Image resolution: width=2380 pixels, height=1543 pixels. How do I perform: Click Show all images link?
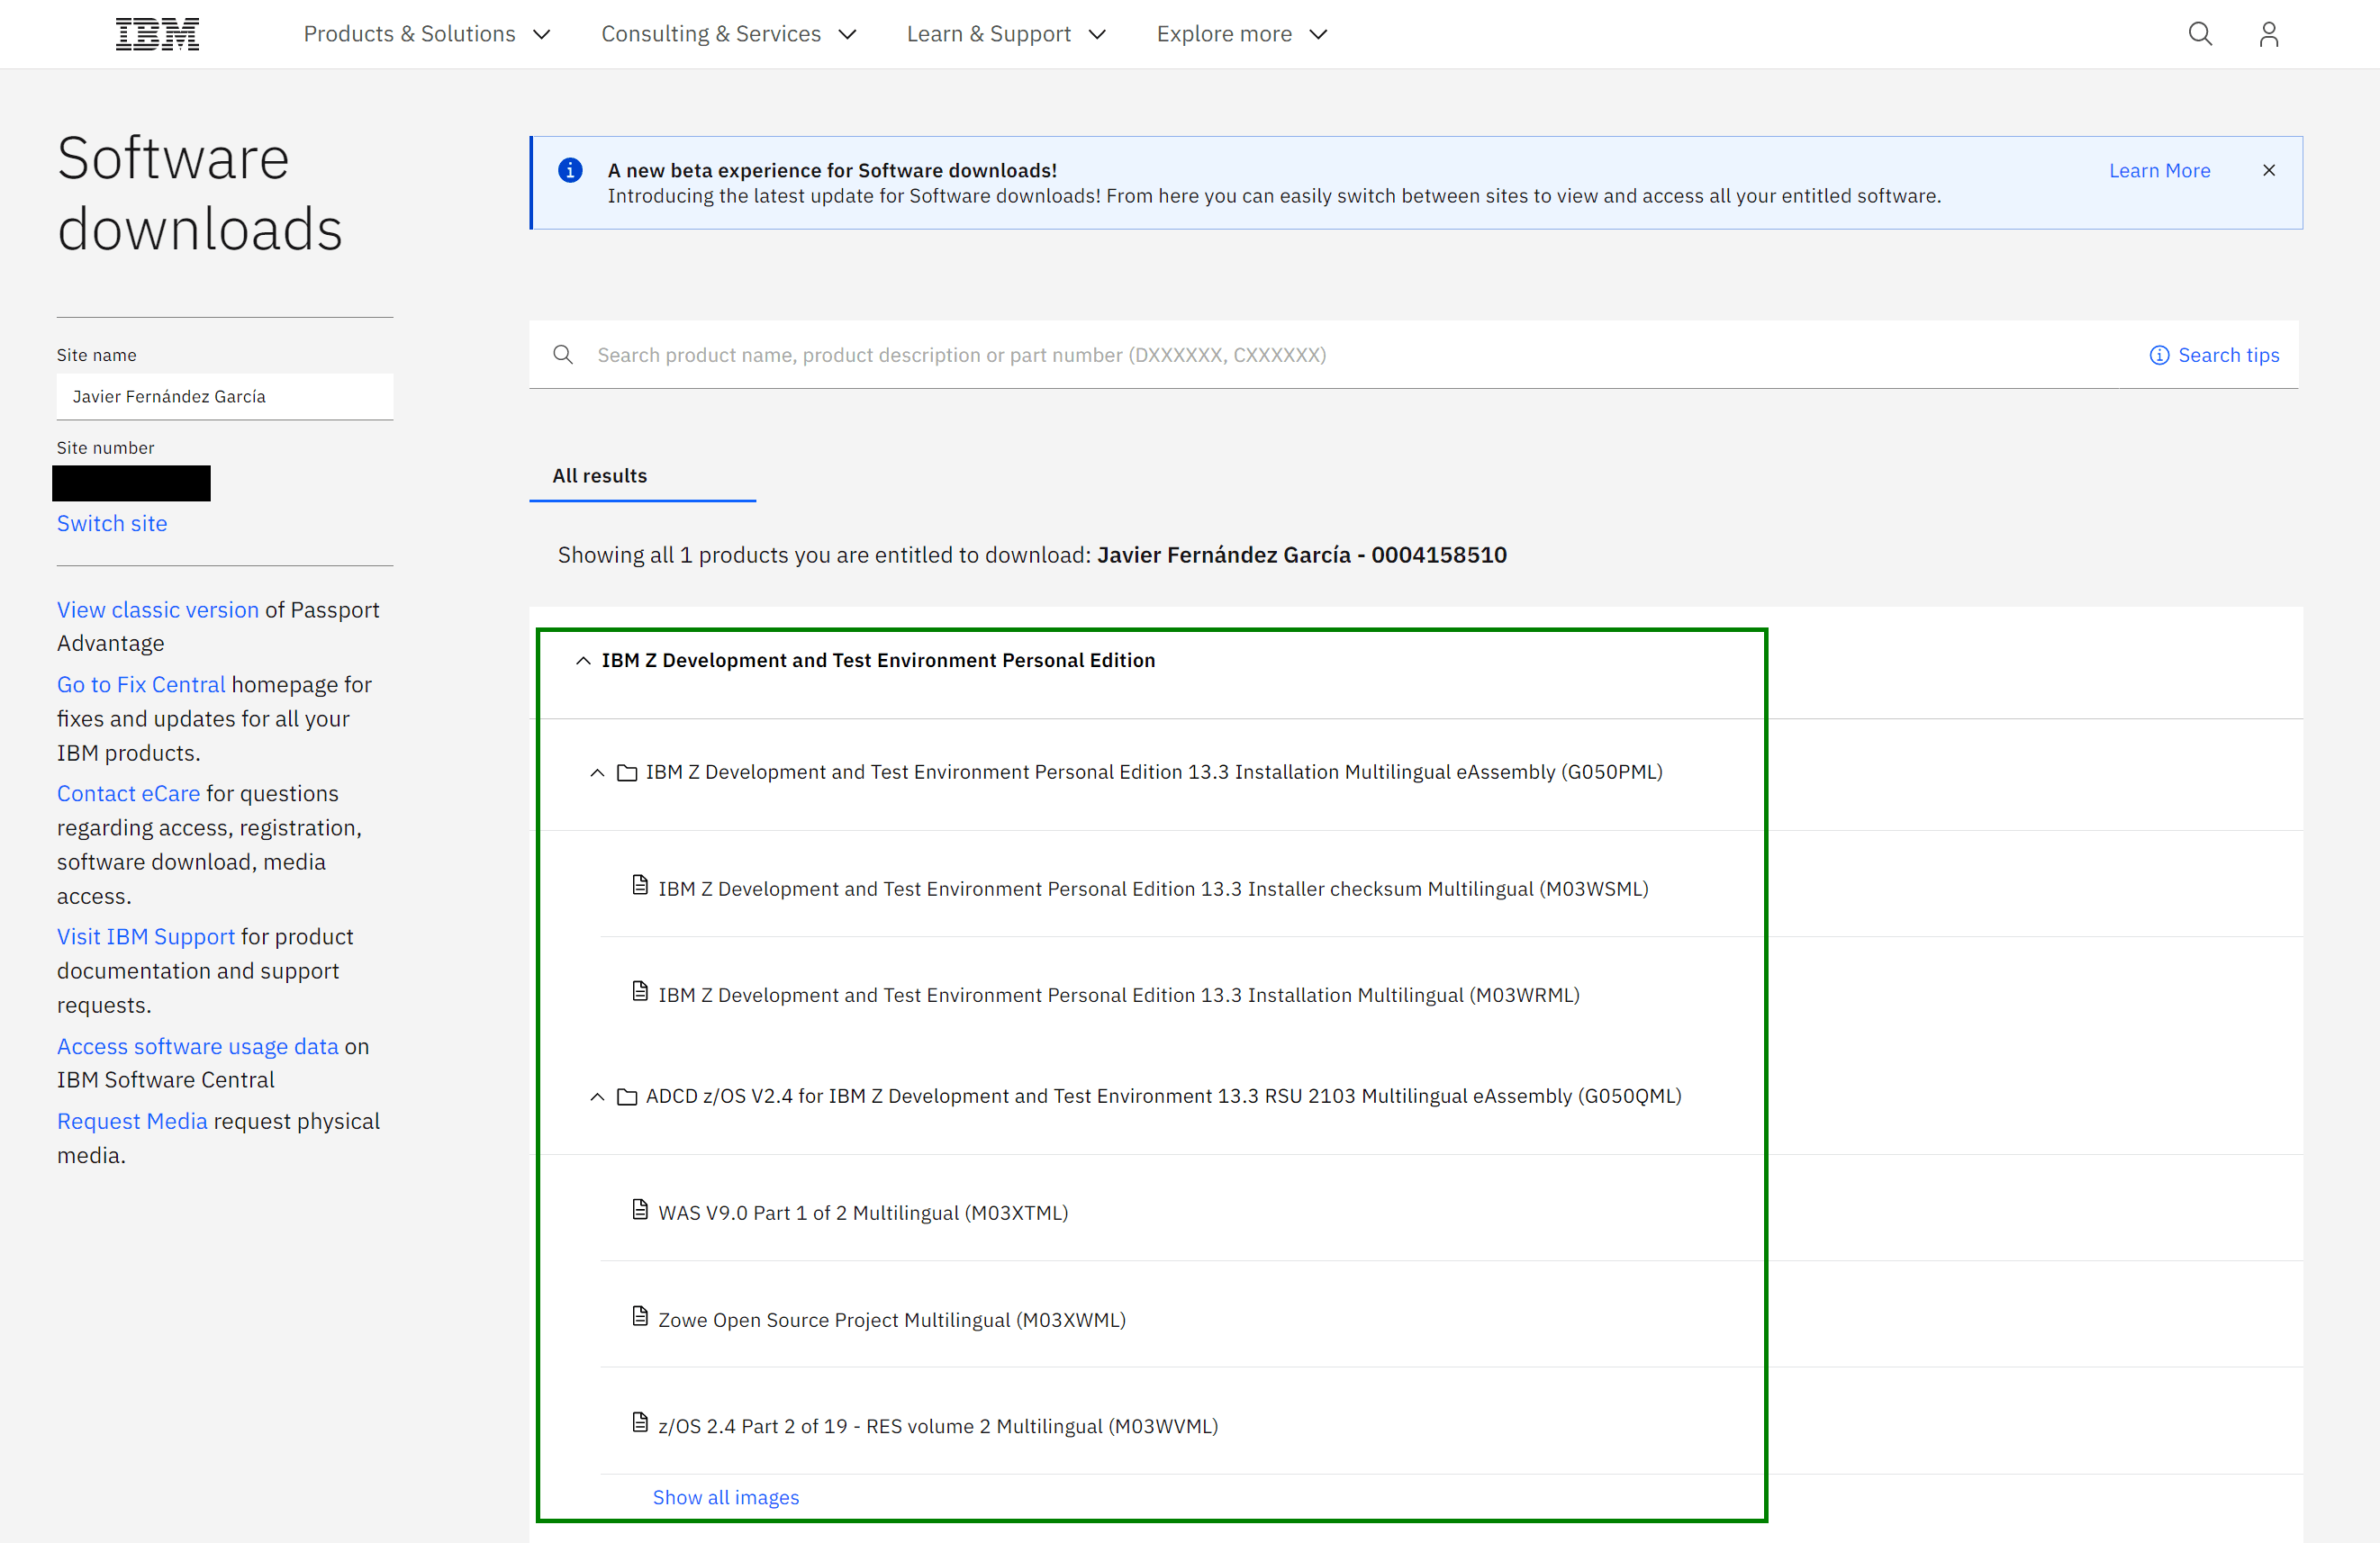tap(726, 1497)
